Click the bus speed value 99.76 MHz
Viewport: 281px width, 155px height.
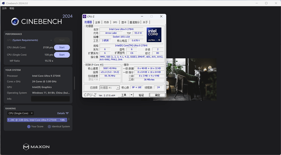(x=110, y=76)
